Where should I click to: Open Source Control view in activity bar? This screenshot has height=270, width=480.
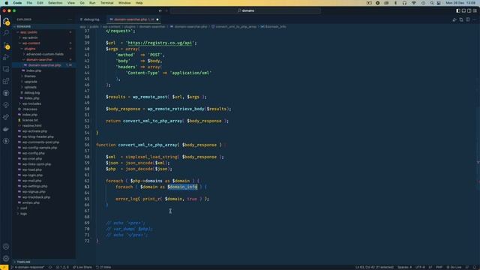click(x=6, y=45)
